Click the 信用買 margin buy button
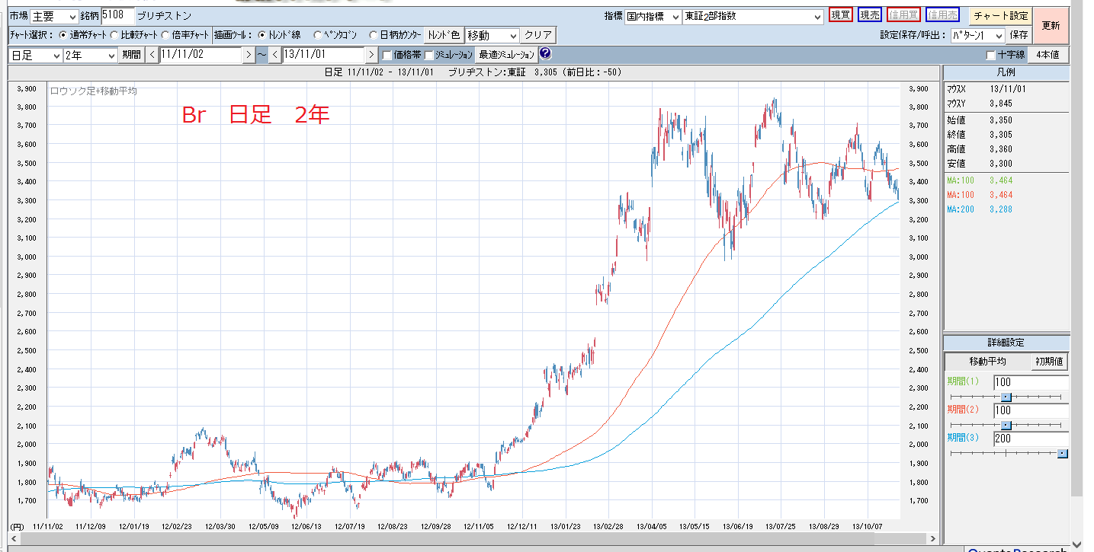 903,16
